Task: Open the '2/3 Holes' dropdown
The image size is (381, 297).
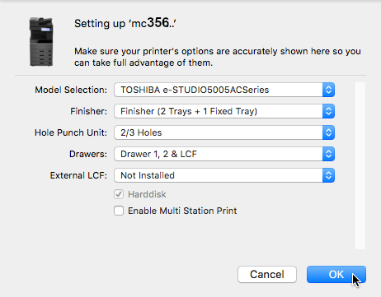Action: [224, 132]
